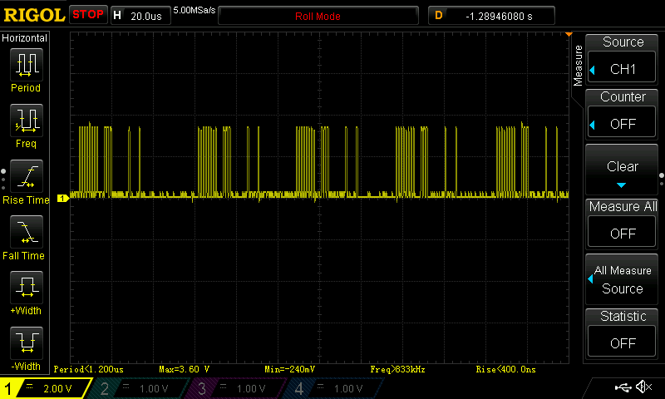
Task: Click the Max=3.60 V readout
Action: point(184,369)
